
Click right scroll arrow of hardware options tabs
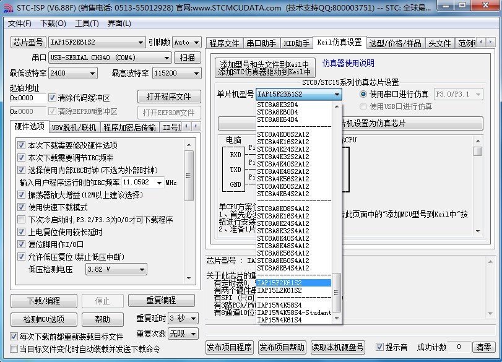tap(196, 126)
